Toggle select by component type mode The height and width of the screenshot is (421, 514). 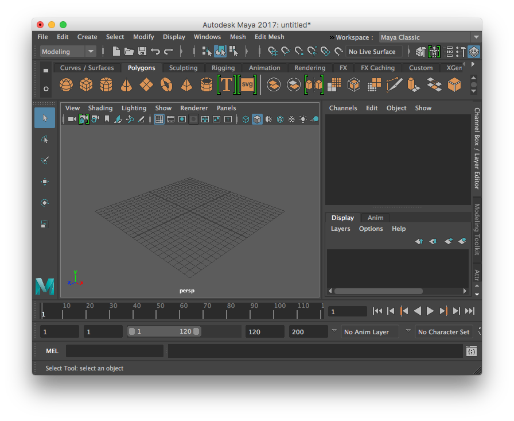233,51
